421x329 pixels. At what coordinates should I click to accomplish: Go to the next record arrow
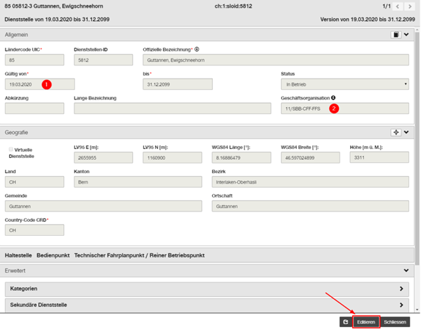[410, 6]
